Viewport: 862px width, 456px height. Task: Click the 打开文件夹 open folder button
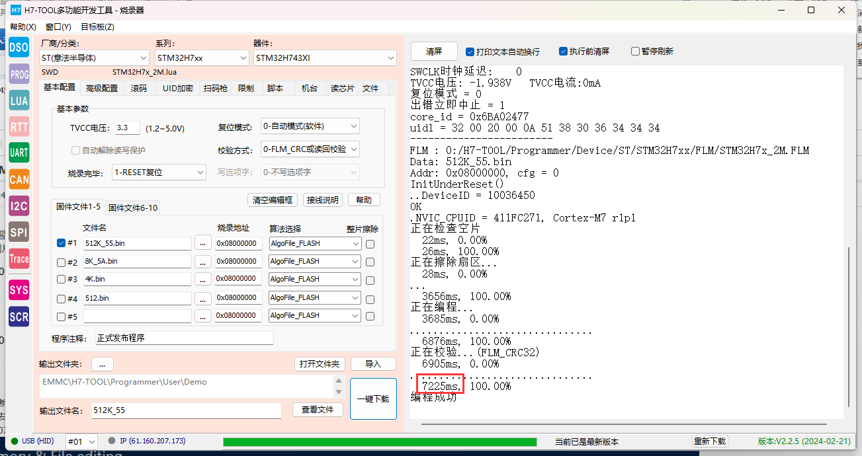[320, 364]
